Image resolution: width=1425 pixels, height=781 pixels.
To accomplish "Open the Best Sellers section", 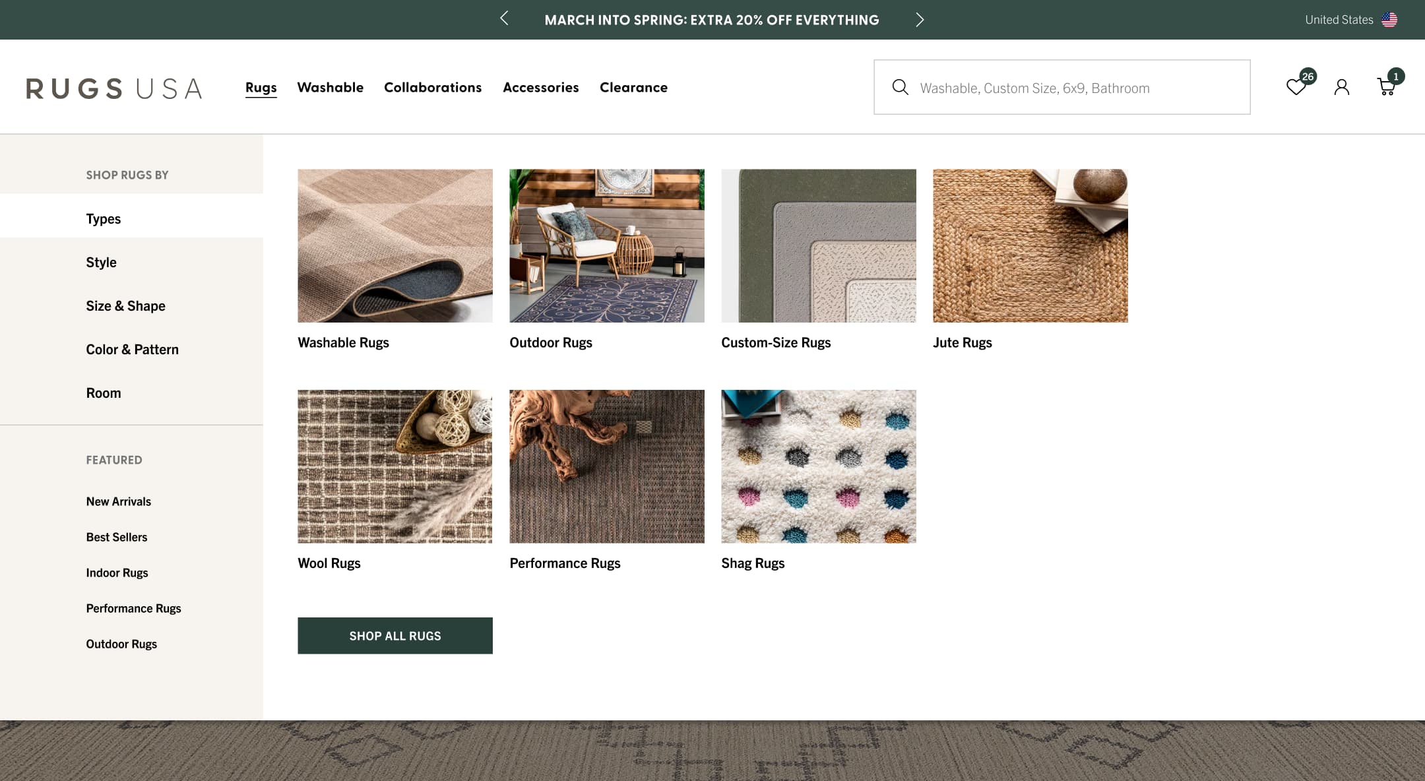I will coord(116,536).
